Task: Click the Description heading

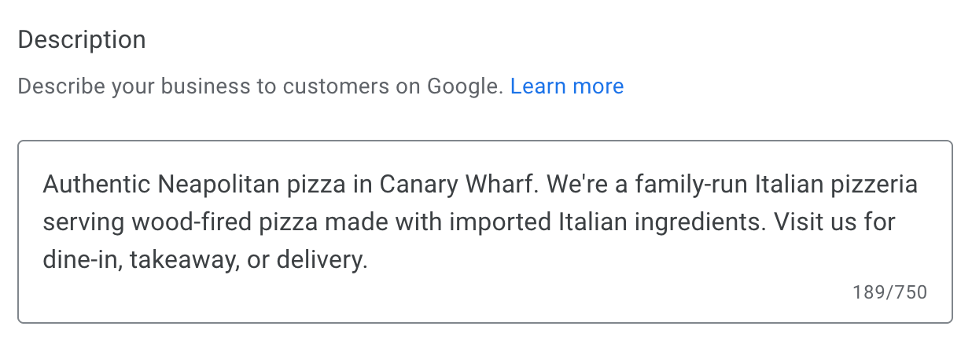Action: coord(82,40)
